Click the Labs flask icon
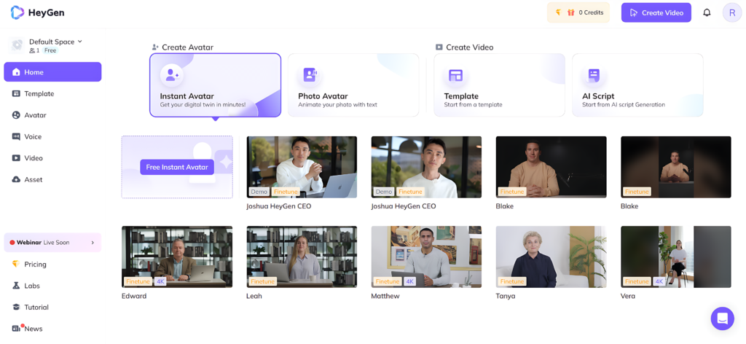 coord(16,286)
